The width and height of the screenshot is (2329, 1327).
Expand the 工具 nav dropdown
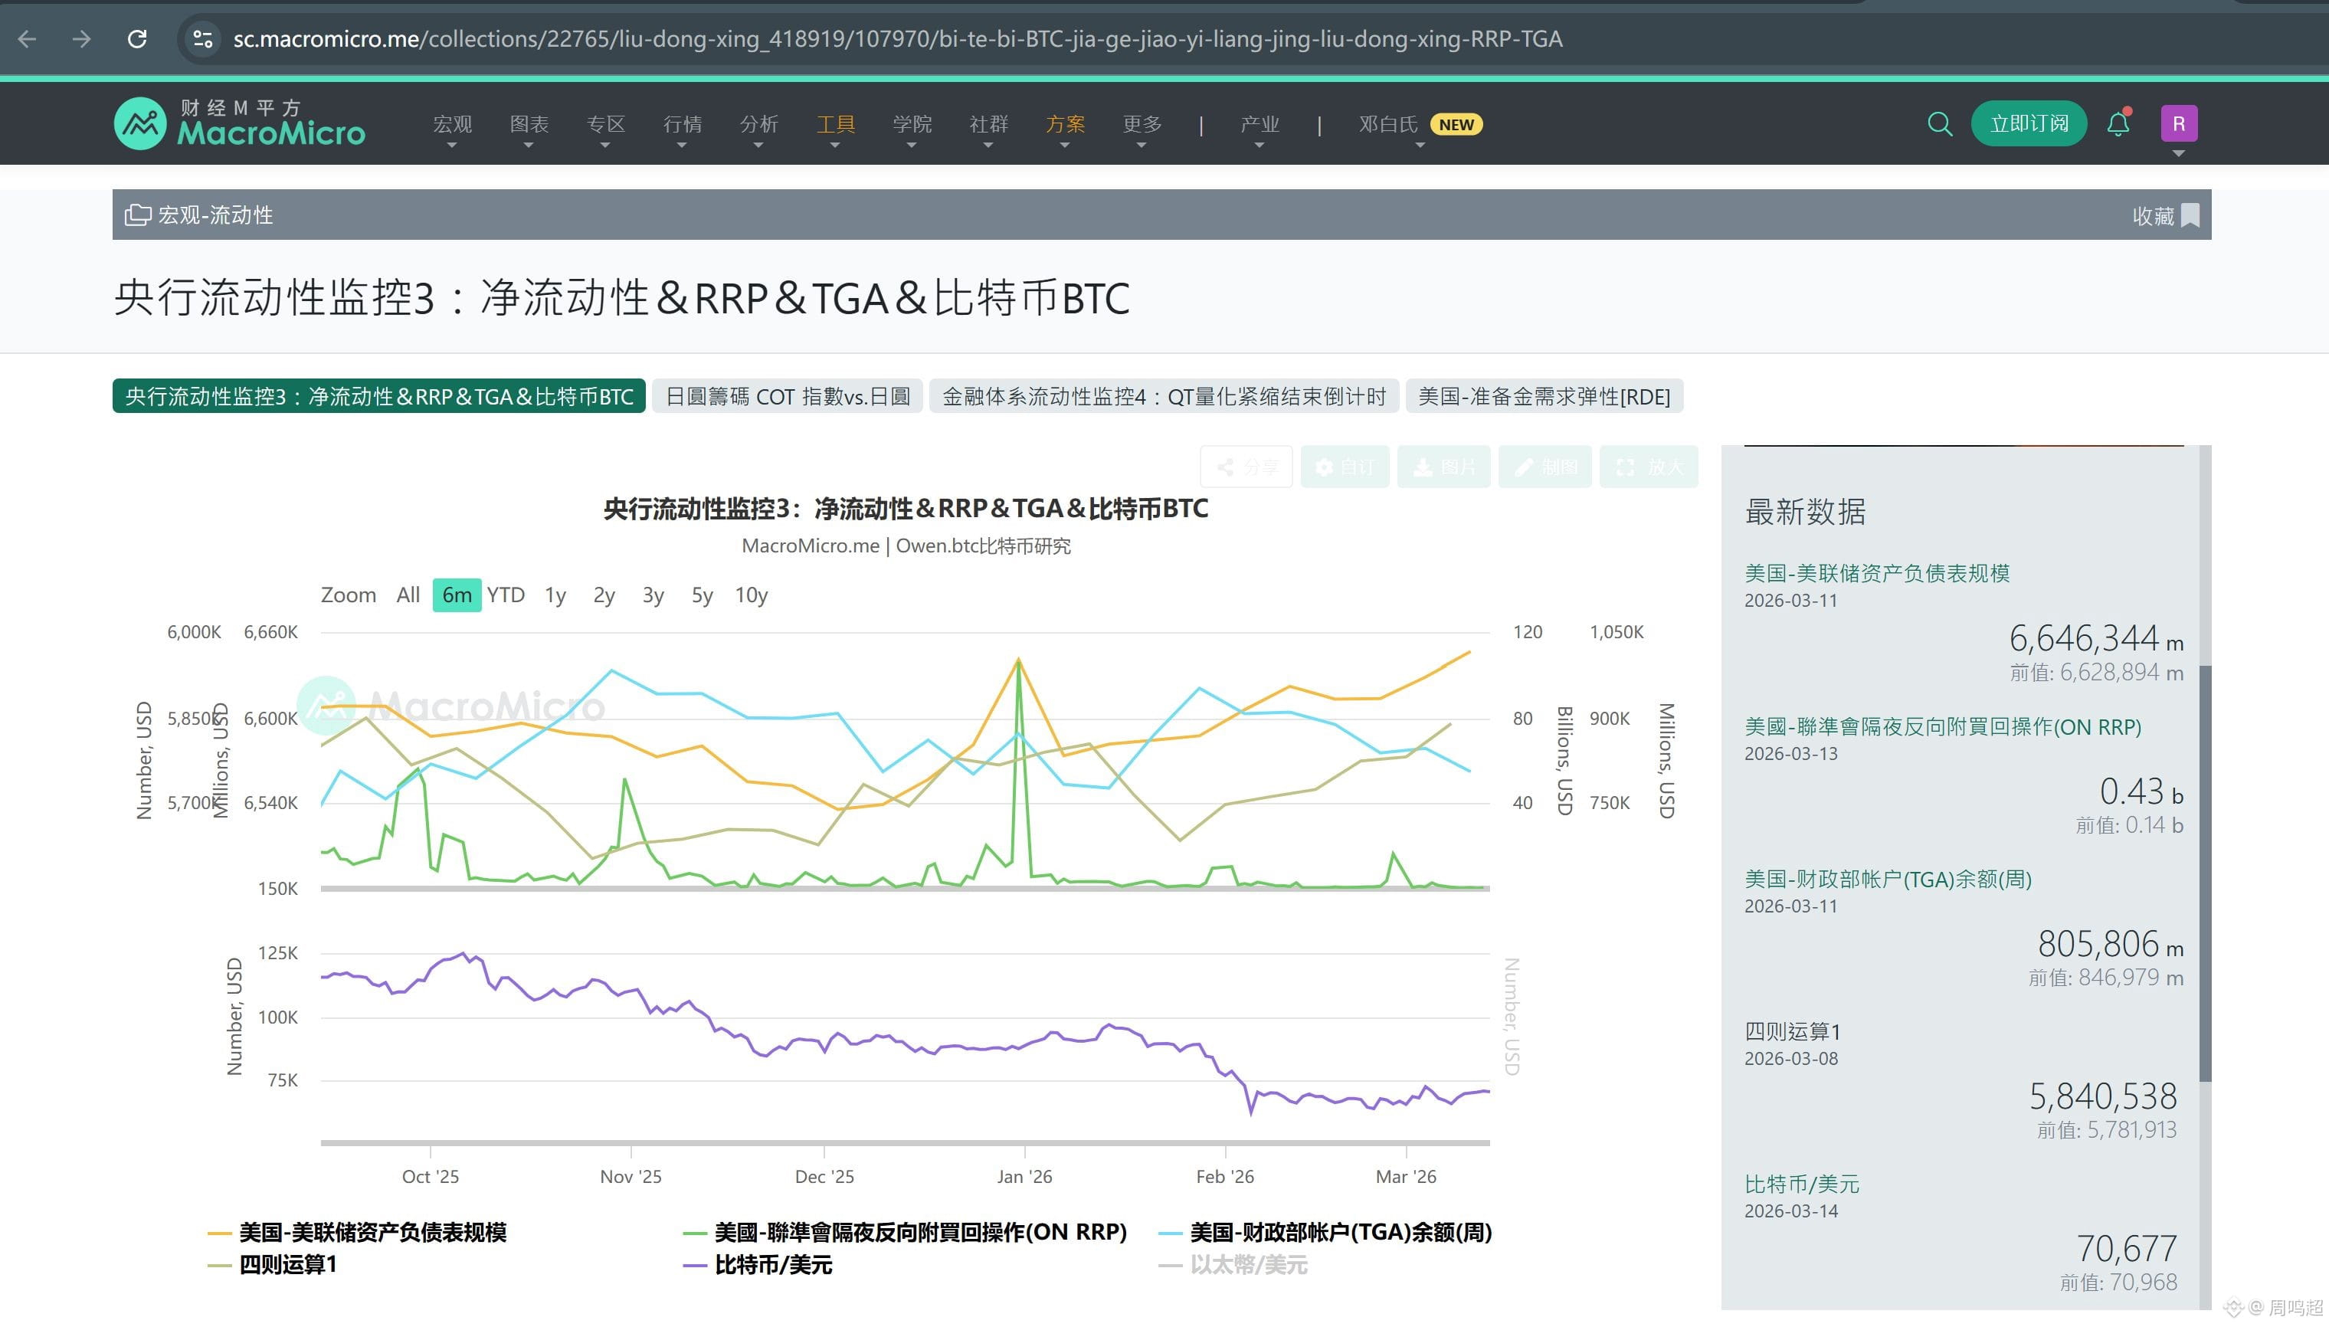834,125
